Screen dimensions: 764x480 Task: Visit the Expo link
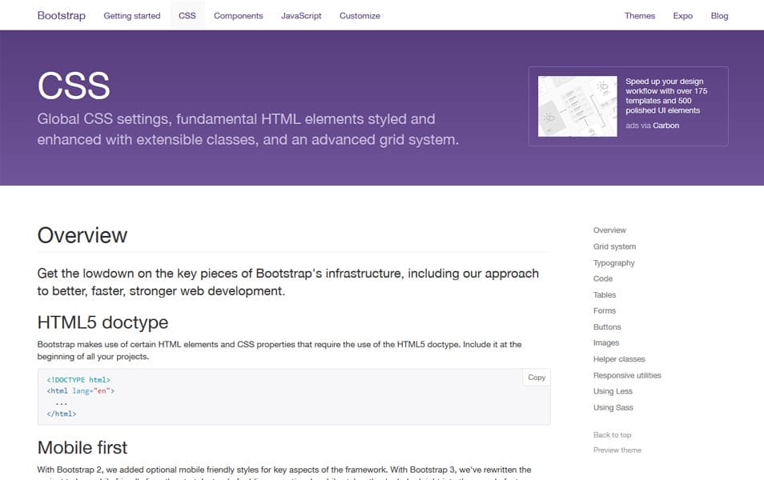coord(682,15)
